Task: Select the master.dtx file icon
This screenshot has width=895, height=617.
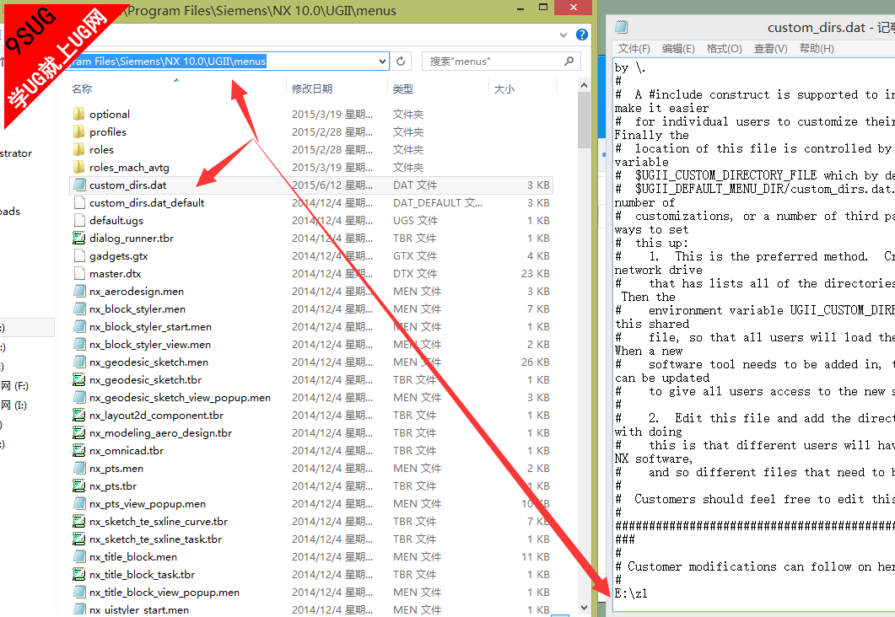Action: [x=79, y=273]
